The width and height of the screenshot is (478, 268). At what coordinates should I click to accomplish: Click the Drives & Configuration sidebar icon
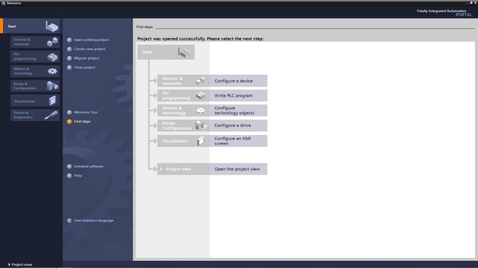click(x=53, y=86)
